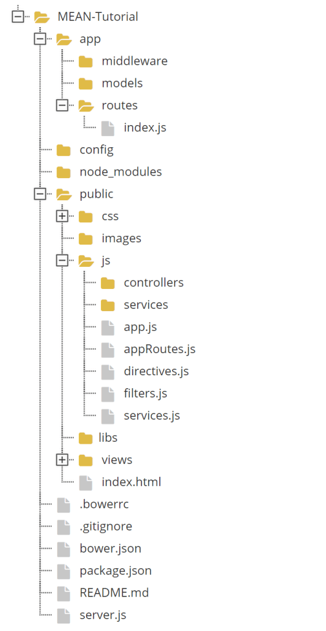The width and height of the screenshot is (326, 631).
Task: Click the package.json file icon
Action: [x=63, y=571]
